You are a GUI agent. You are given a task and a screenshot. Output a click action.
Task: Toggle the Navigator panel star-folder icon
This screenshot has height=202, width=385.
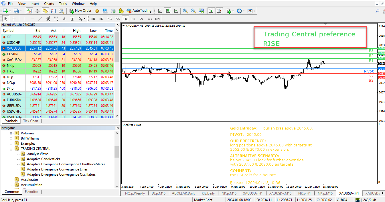point(45,11)
